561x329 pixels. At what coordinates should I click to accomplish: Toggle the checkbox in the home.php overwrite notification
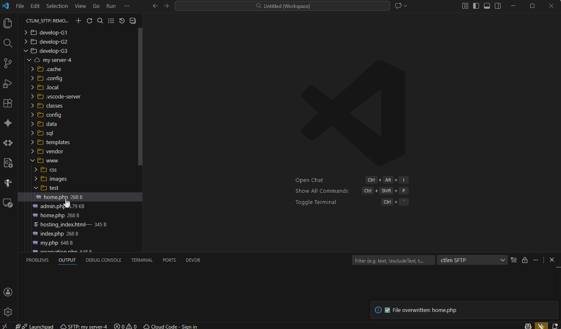pyautogui.click(x=387, y=310)
